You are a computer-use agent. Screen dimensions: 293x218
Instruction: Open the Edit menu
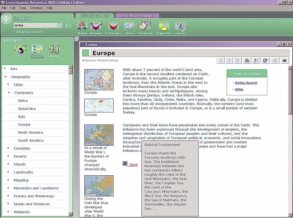click(x=13, y=8)
